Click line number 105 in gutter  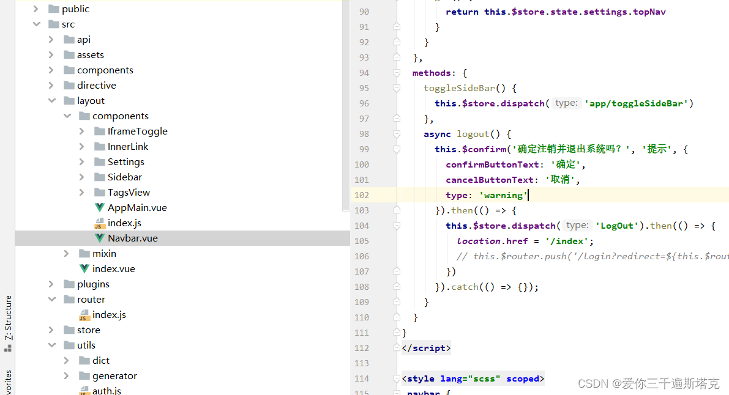361,241
